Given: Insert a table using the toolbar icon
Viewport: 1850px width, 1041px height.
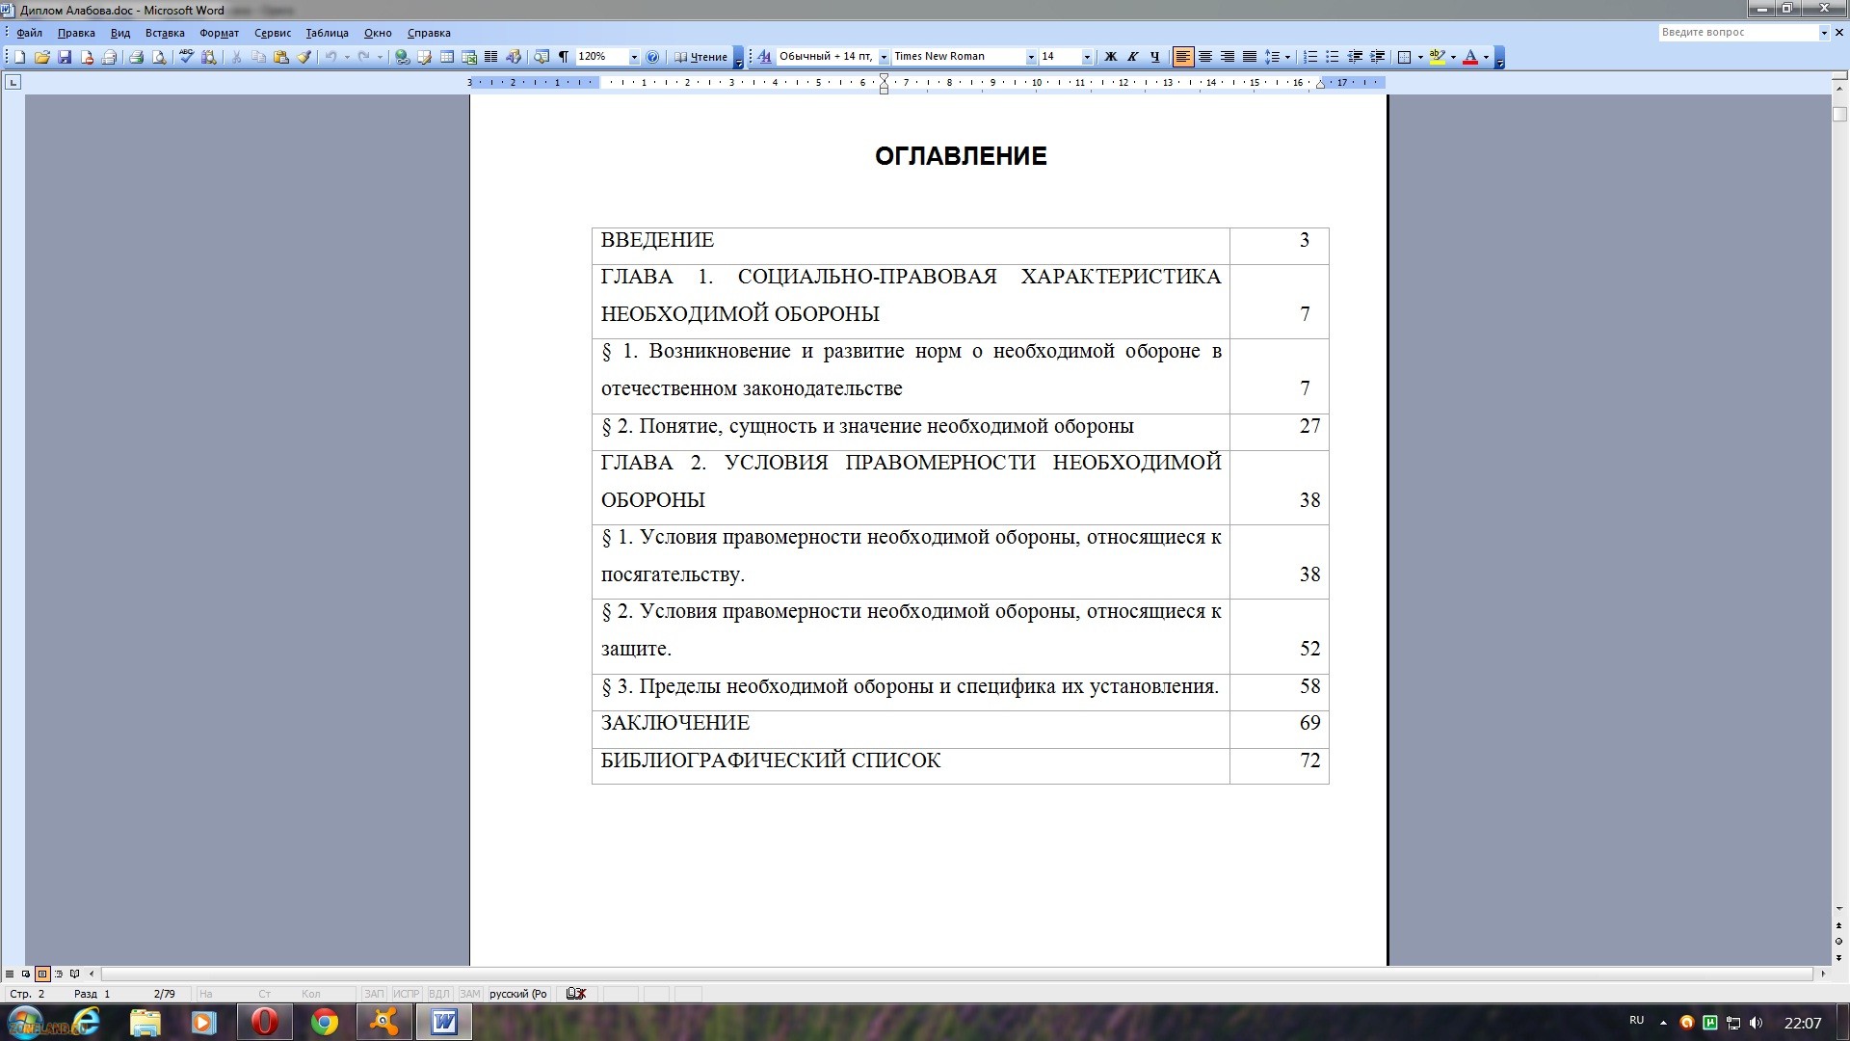Looking at the screenshot, I should pyautogui.click(x=447, y=57).
